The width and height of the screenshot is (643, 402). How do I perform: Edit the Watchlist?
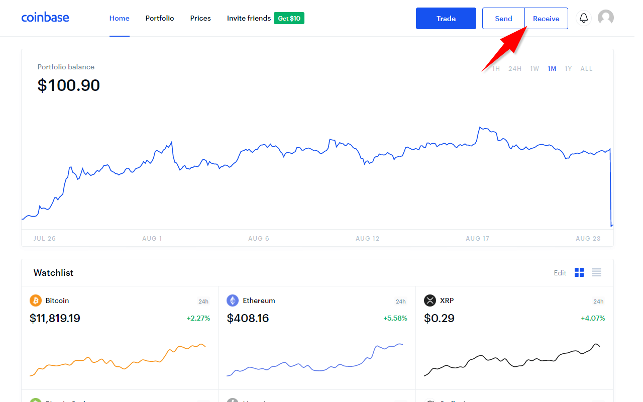pos(560,273)
